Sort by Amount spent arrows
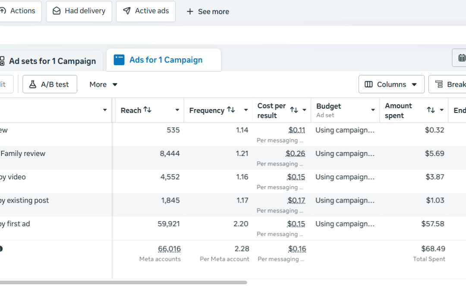466x291 pixels. pyautogui.click(x=431, y=110)
